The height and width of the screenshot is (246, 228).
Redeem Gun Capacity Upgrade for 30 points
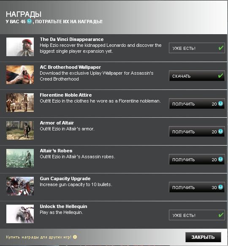pyautogui.click(x=197, y=187)
